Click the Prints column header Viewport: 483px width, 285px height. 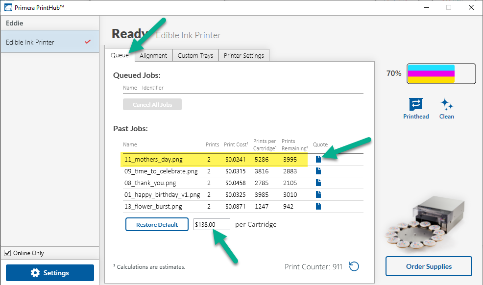pyautogui.click(x=212, y=144)
